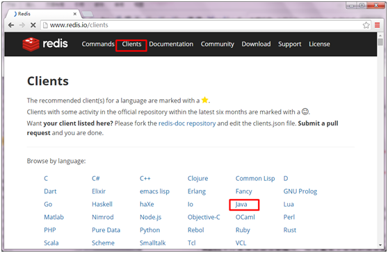Open the Clients menu item
This screenshot has width=388, height=253.
click(x=131, y=44)
